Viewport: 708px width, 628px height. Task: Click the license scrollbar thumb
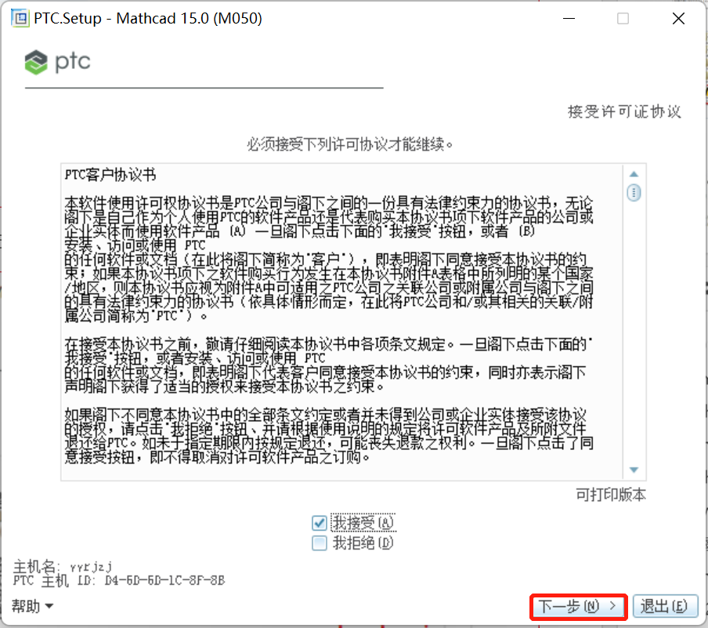click(x=634, y=193)
